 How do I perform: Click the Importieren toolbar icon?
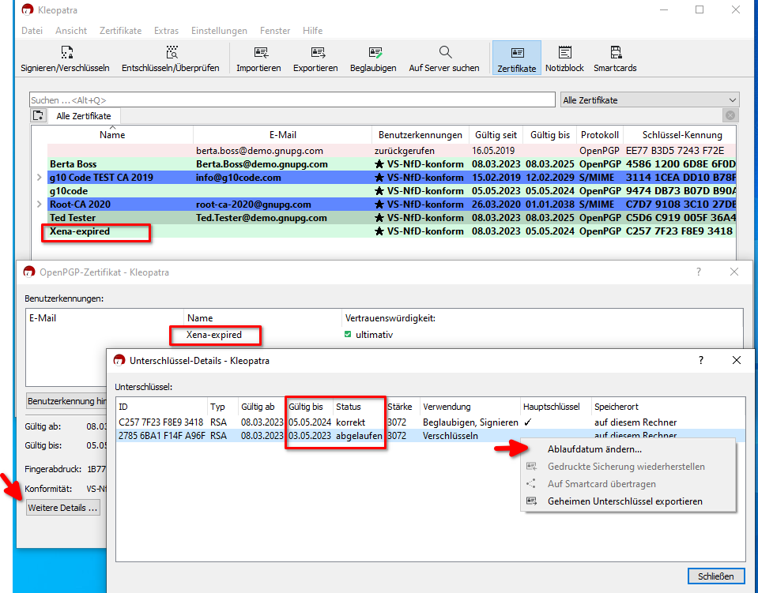point(258,53)
